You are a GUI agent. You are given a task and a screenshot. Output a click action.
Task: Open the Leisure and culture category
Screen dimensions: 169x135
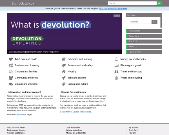pos(78,84)
